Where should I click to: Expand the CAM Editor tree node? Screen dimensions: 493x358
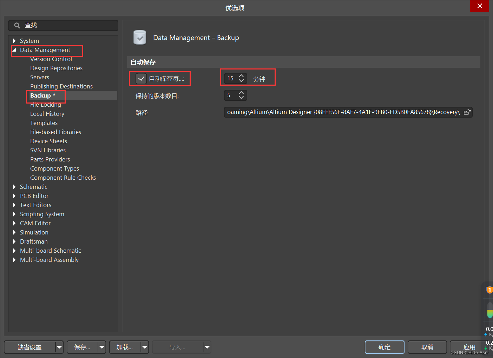point(14,223)
